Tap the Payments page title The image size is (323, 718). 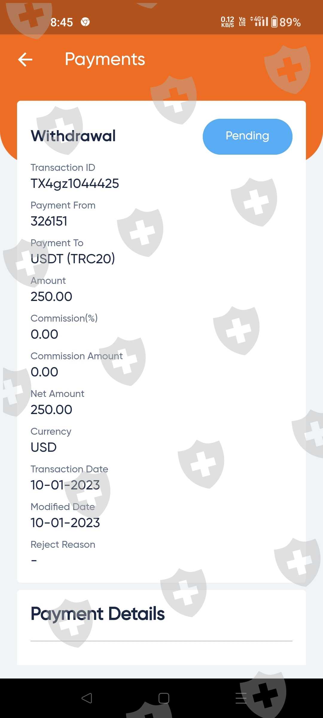click(105, 59)
